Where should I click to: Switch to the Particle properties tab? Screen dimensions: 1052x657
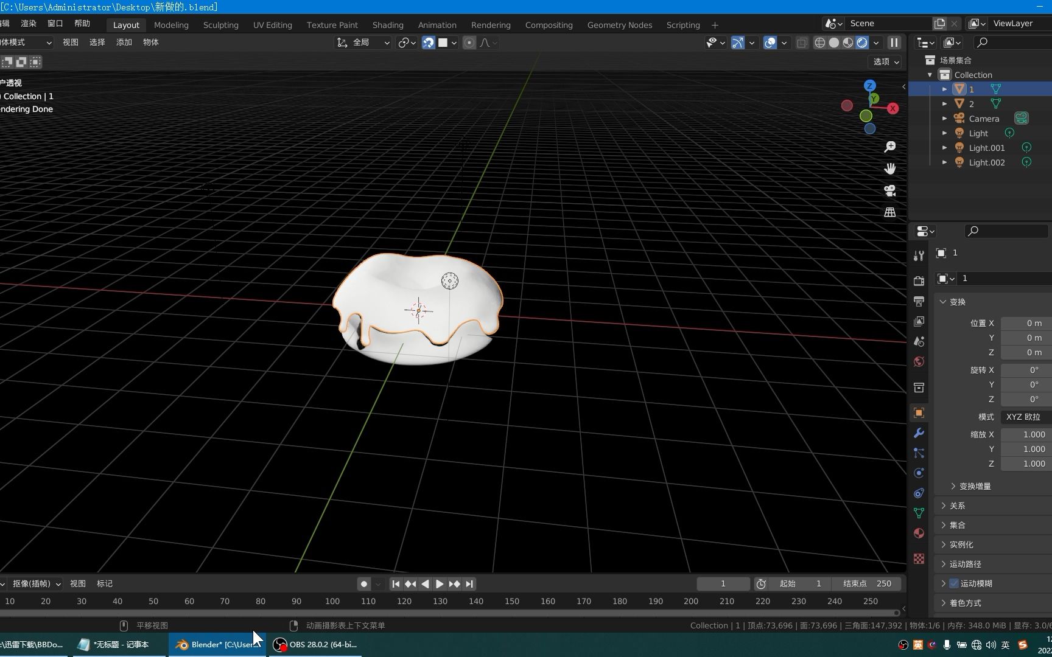(919, 453)
